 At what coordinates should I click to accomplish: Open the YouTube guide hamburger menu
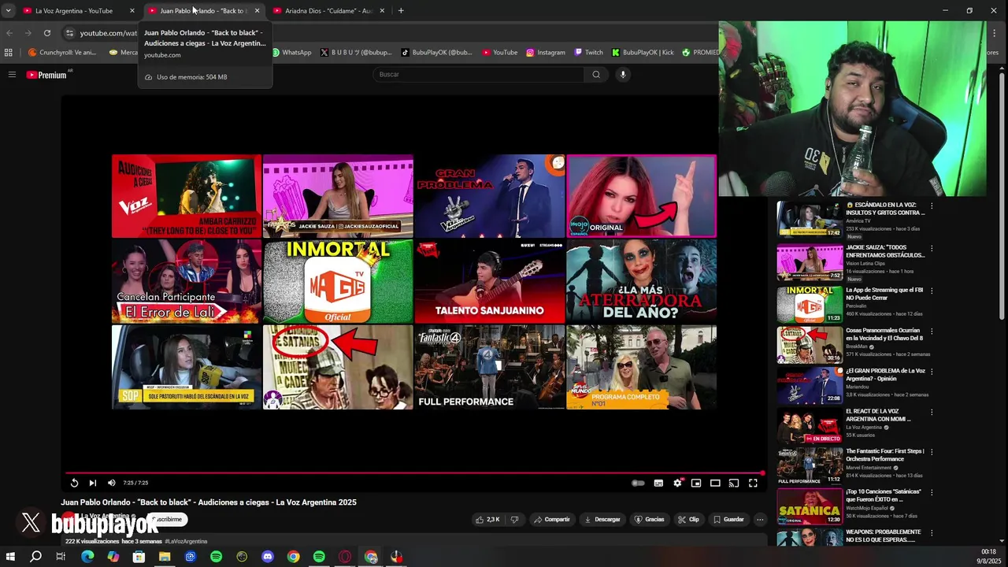12,75
